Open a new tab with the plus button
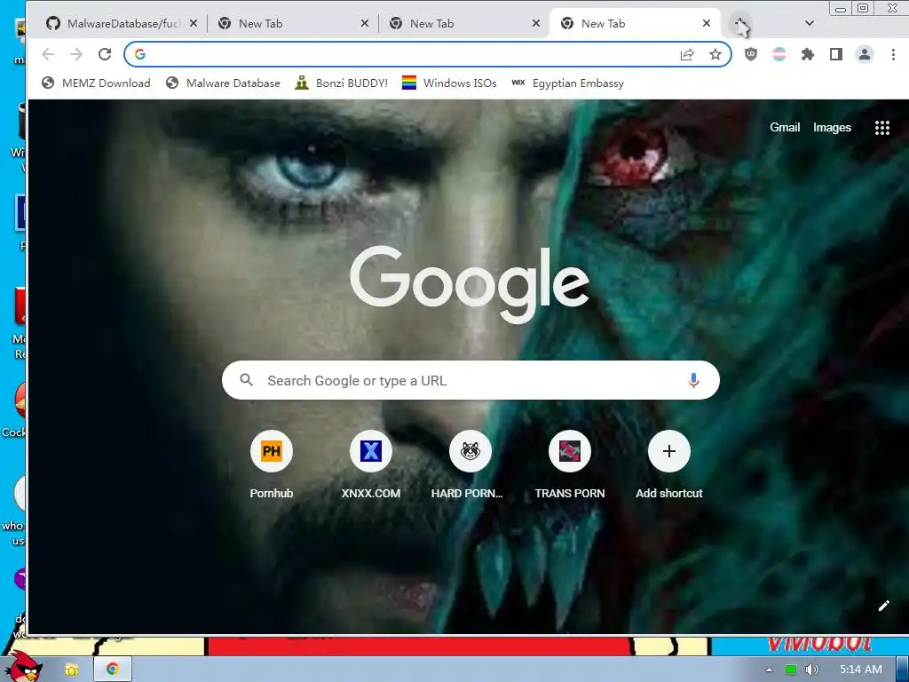 point(739,24)
